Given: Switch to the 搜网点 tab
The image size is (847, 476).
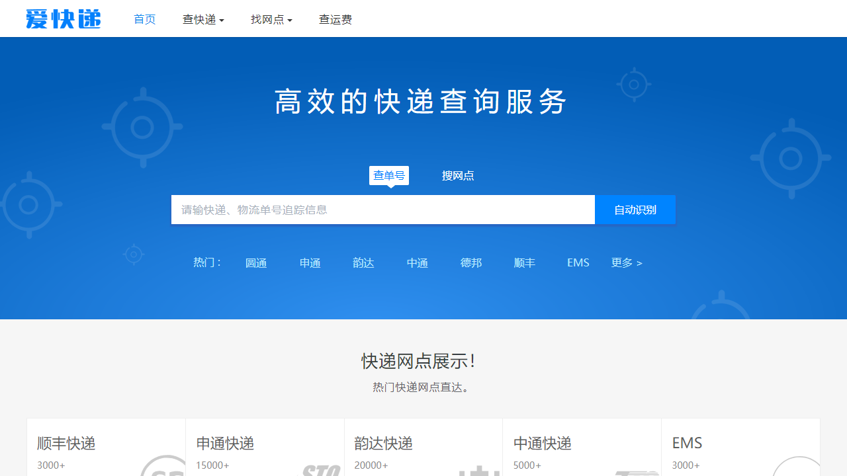Looking at the screenshot, I should tap(458, 175).
